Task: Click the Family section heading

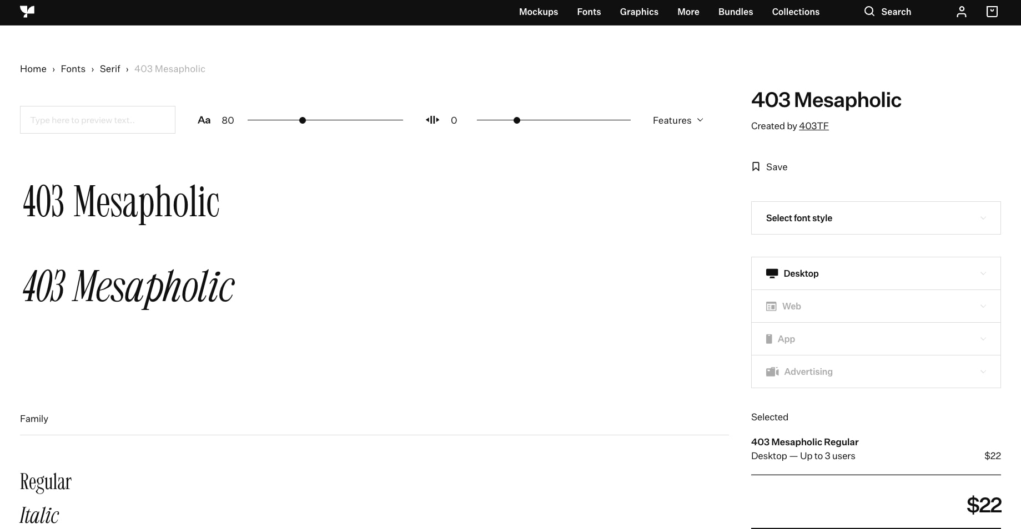Action: tap(34, 419)
